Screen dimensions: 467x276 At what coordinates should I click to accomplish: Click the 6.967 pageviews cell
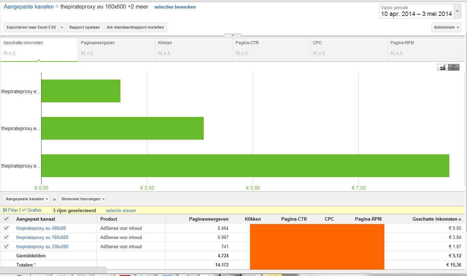click(223, 237)
